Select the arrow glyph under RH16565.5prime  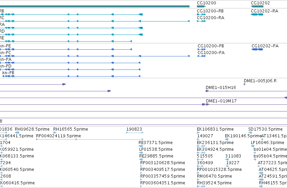click(55, 133)
